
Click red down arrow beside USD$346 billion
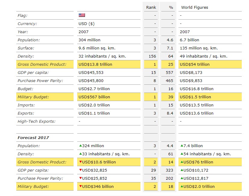[x=80, y=186]
